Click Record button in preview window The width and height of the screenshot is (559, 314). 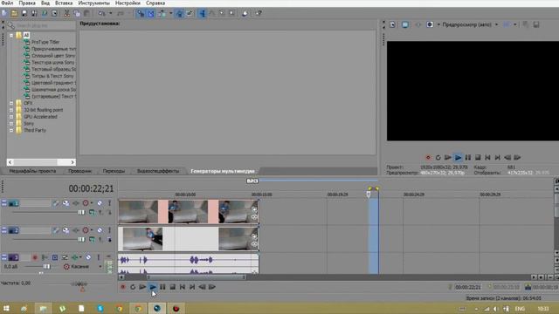428,157
